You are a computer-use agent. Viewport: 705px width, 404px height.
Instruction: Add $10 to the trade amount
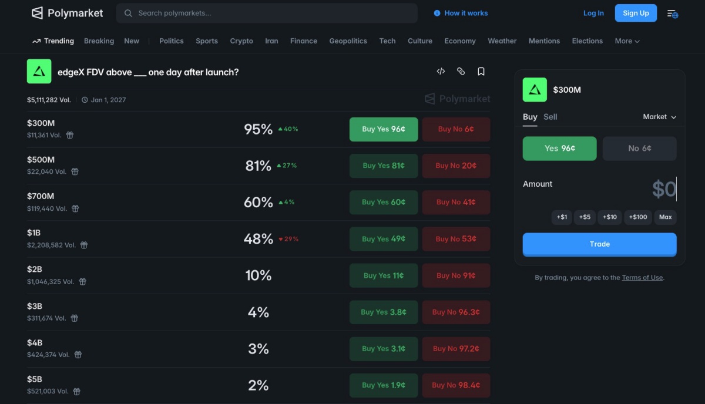coord(610,217)
